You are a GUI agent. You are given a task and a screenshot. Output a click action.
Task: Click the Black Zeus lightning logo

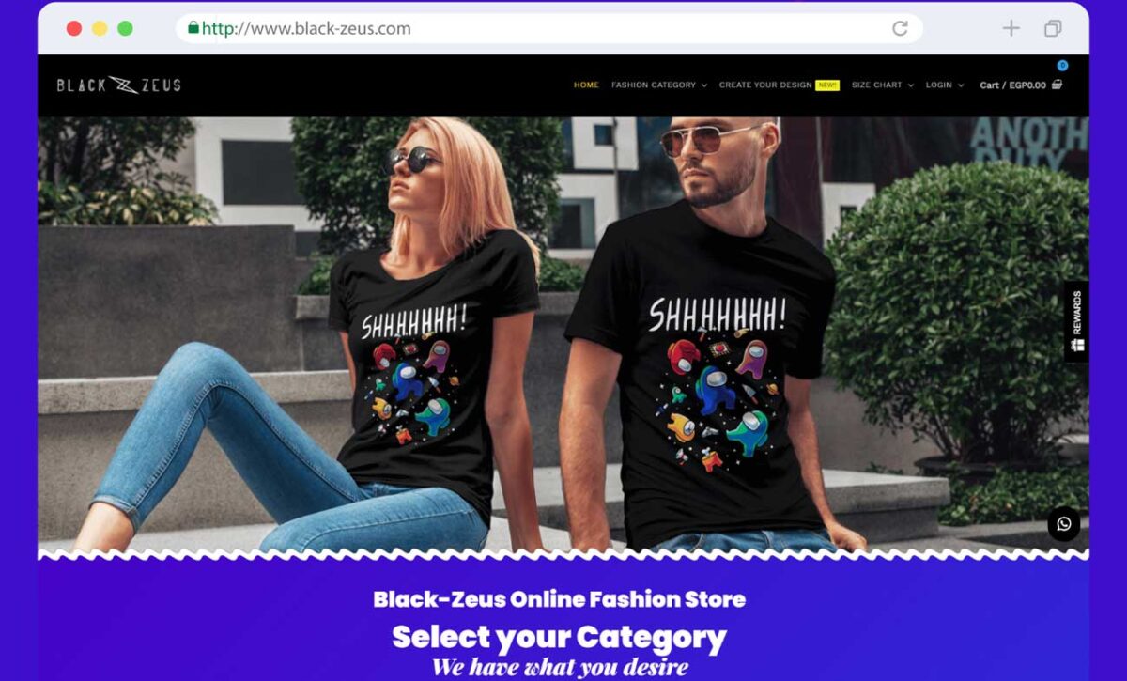coord(118,85)
